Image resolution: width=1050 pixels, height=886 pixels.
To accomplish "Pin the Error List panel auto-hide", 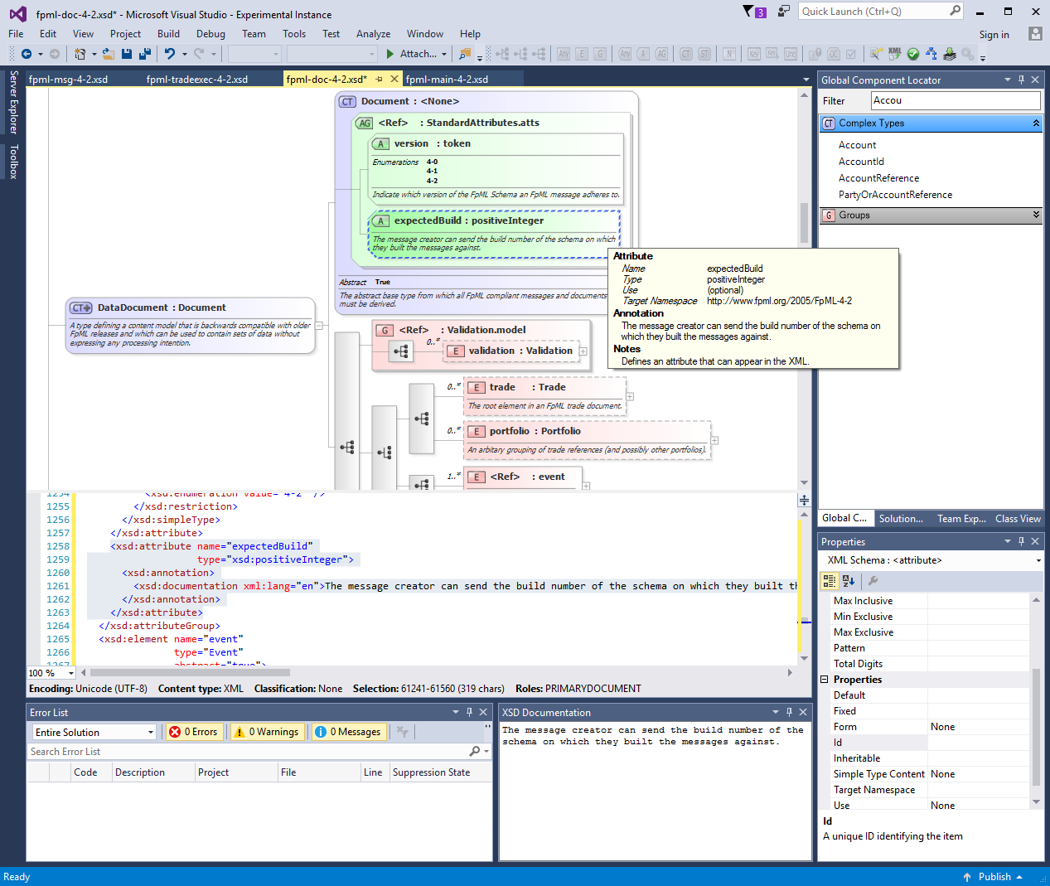I will (x=467, y=712).
